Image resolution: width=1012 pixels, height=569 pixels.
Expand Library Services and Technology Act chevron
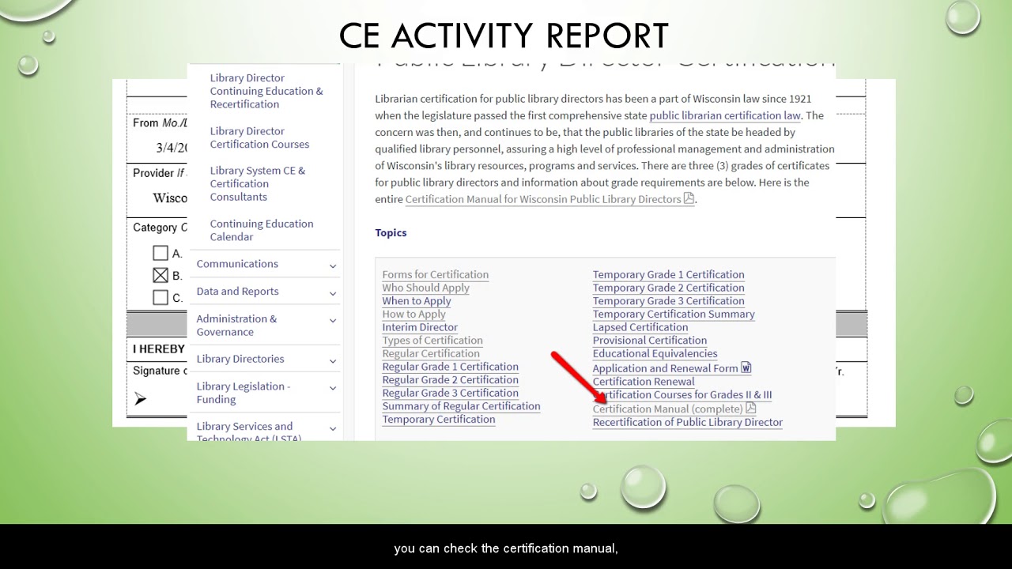click(333, 428)
